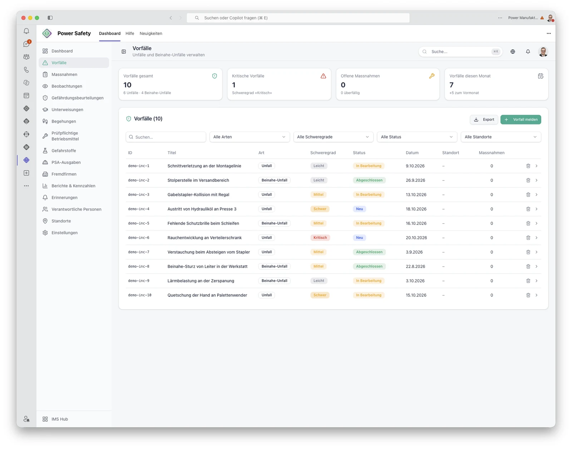Go back with the title bar arrow
This screenshot has height=449, width=572.
click(171, 18)
